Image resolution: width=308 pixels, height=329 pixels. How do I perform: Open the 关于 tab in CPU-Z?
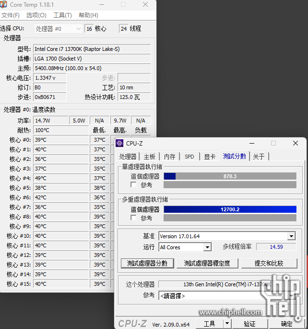259,157
